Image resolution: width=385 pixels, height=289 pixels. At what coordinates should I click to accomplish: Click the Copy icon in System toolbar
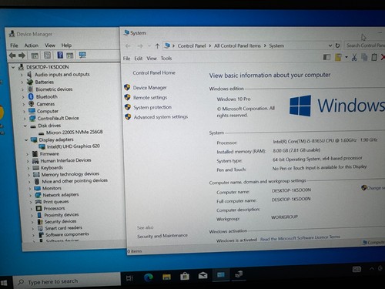pyautogui.click(x=364, y=57)
